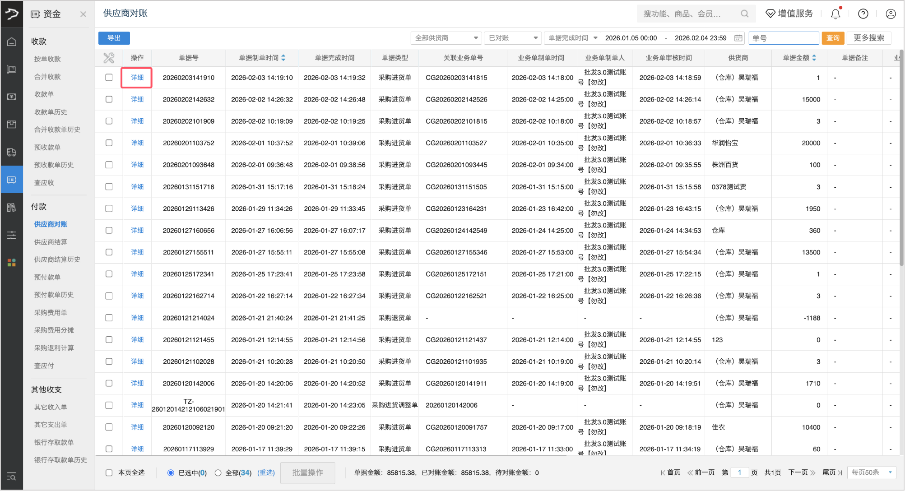Open column settings wrench icon in table header
905x491 pixels.
109,58
